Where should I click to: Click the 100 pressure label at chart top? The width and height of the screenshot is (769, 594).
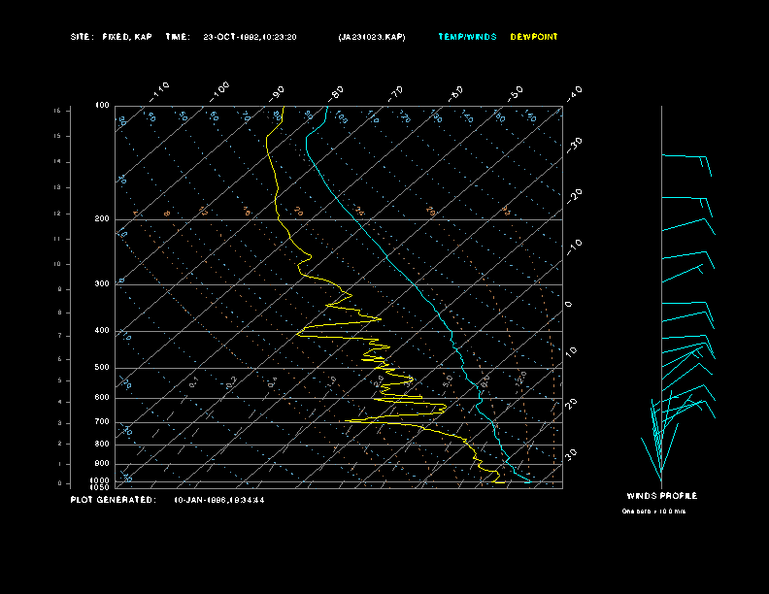click(102, 105)
